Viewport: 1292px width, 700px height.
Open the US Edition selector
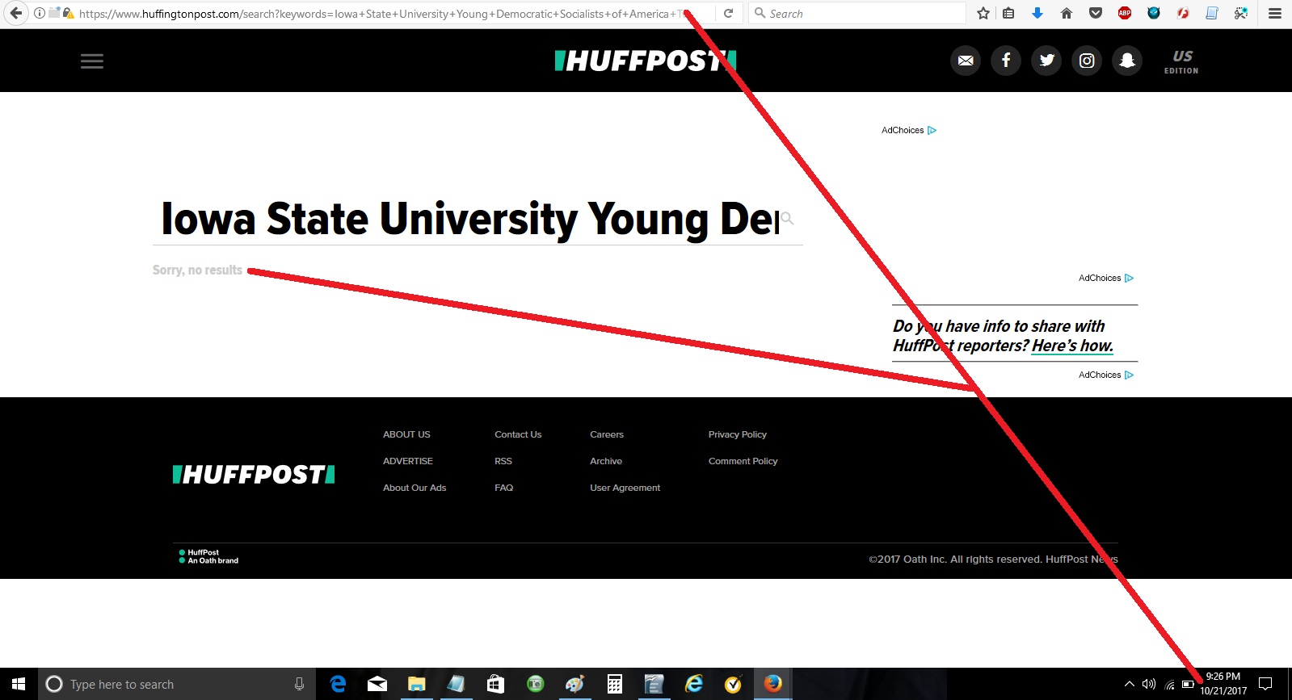[1181, 61]
